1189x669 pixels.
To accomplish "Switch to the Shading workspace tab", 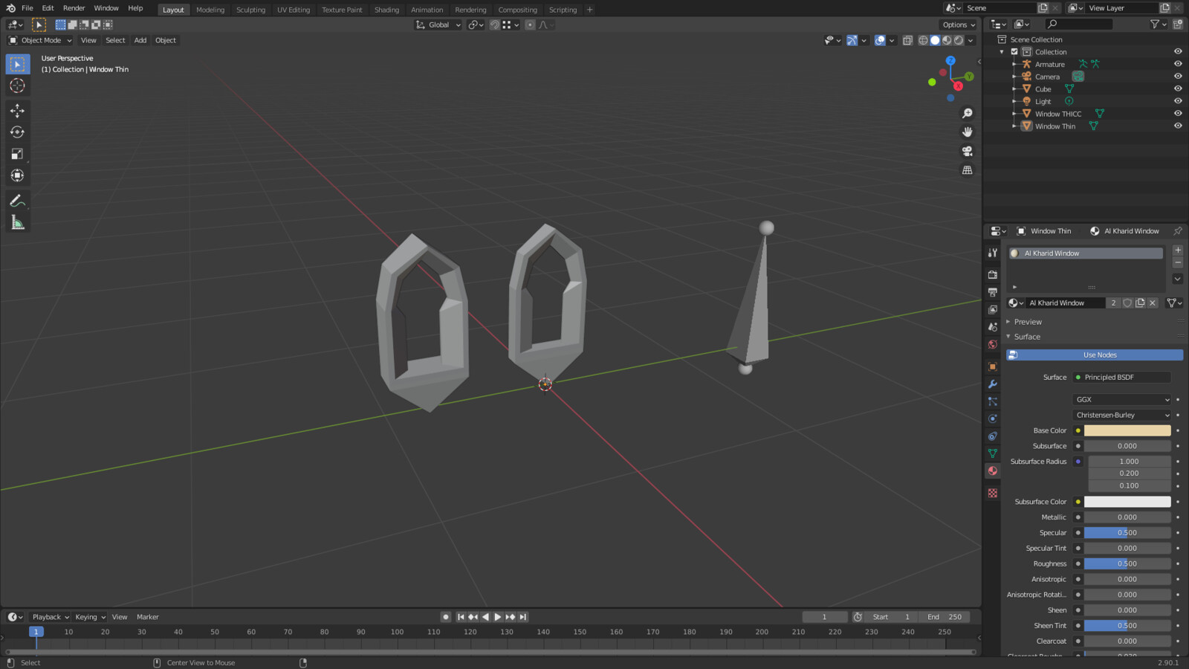I will [386, 10].
